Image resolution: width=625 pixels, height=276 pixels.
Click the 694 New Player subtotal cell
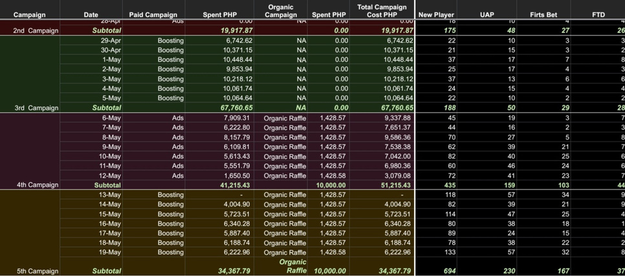(x=447, y=271)
